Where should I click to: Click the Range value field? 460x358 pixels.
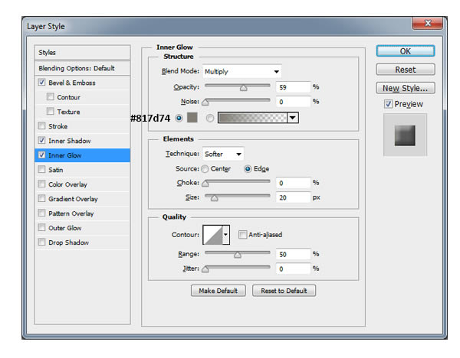click(x=293, y=254)
